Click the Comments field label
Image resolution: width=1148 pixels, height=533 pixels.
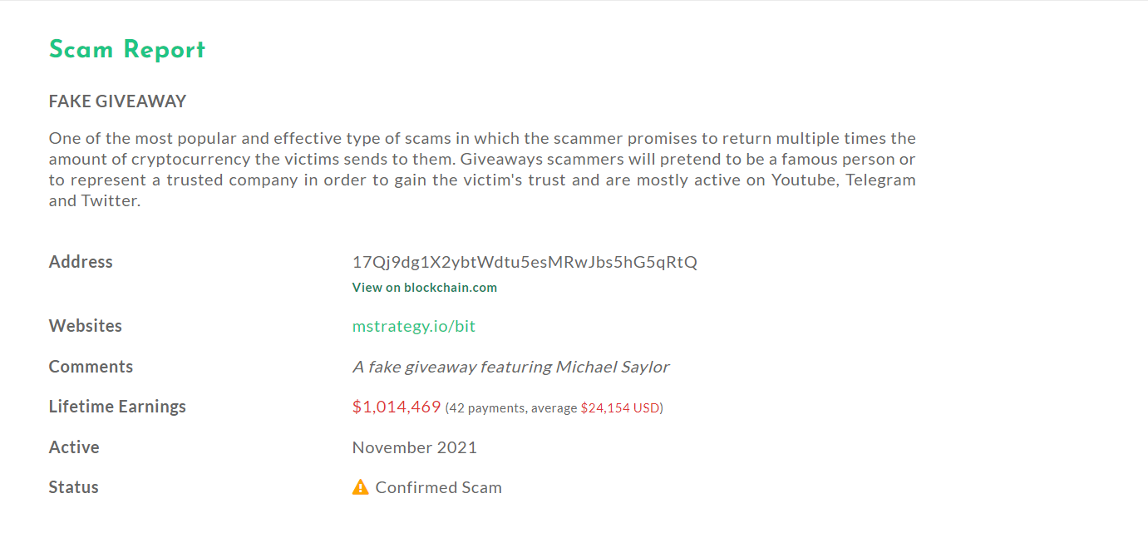click(x=91, y=367)
